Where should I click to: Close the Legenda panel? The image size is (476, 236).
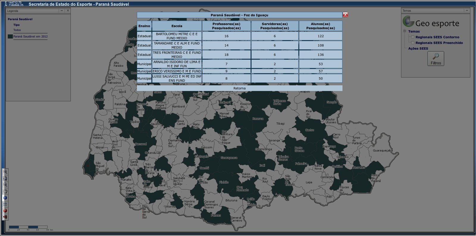[68, 11]
